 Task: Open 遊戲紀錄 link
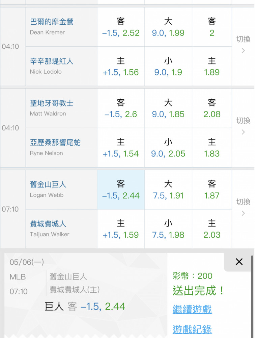pyautogui.click(x=192, y=329)
